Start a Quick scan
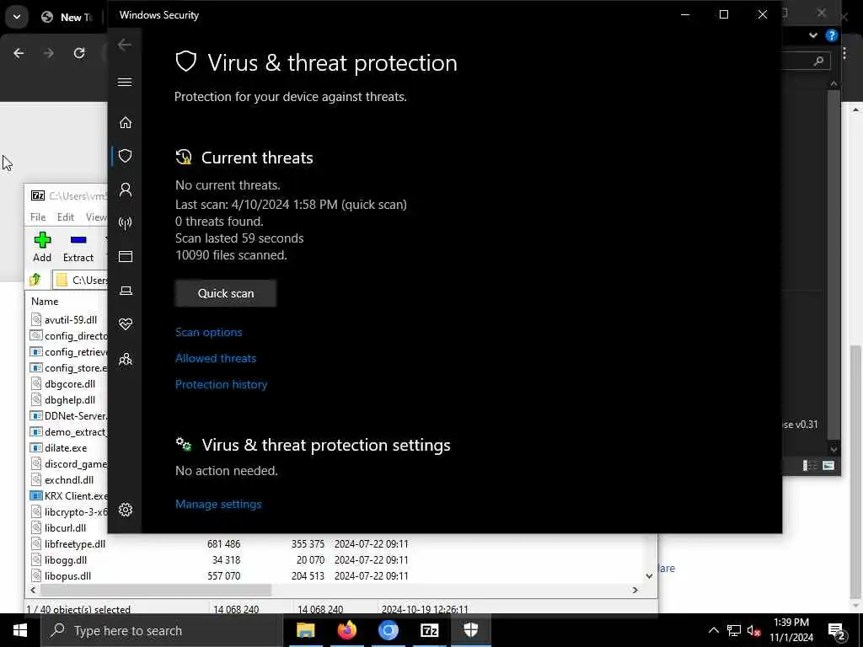 click(226, 293)
